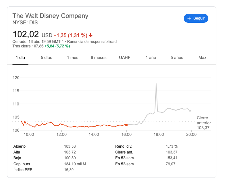
Task: Click the Tras cierre 107,86 value
Action: pyautogui.click(x=28, y=46)
